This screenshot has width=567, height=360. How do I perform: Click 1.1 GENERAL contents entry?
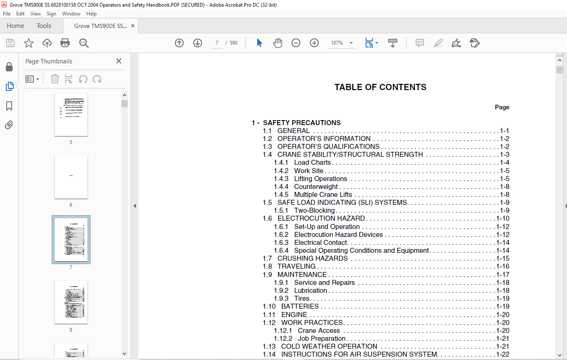386,131
